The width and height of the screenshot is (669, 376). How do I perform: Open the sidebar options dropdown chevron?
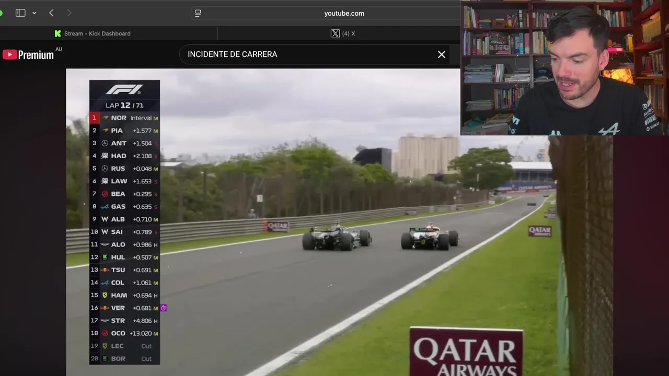click(x=34, y=13)
